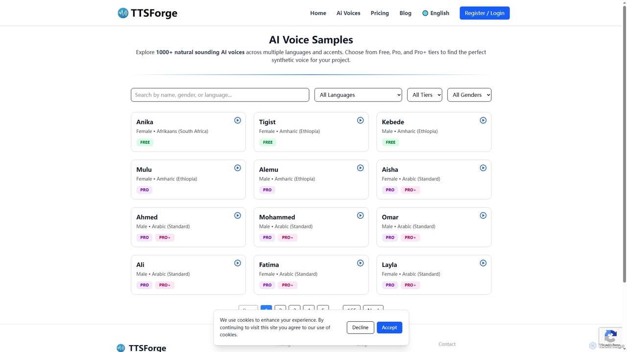The width and height of the screenshot is (627, 352).
Task: Click the PRO+ badge on Aisha card
Action: tap(410, 190)
